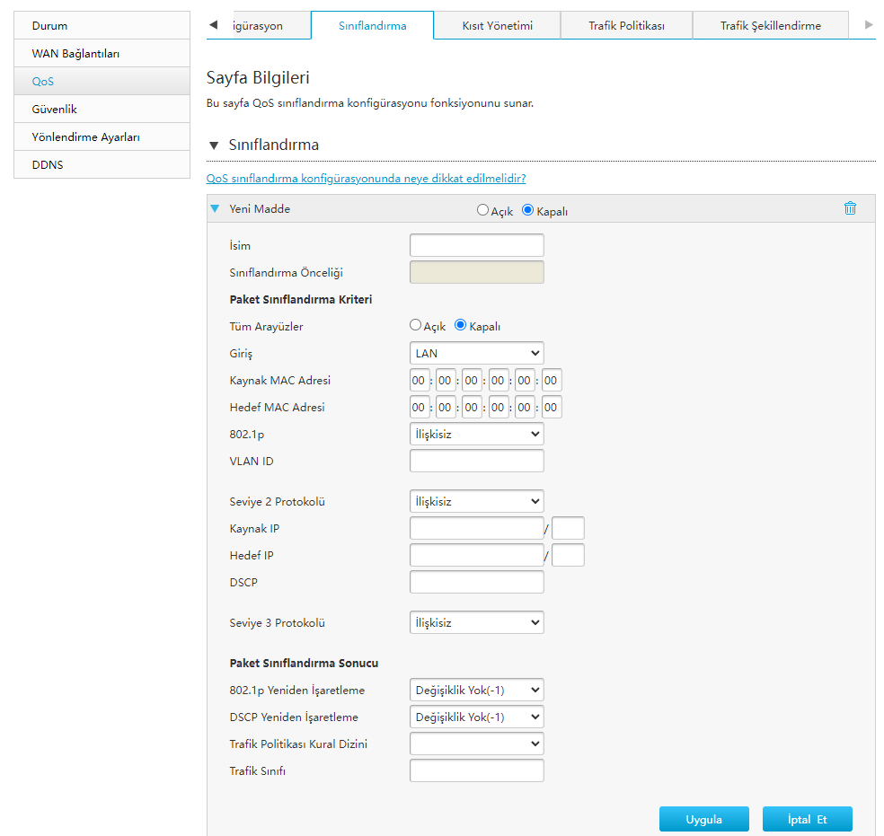The height and width of the screenshot is (836, 884).
Task: Open Güvenlik in the sidebar menu
Action: tap(54, 109)
